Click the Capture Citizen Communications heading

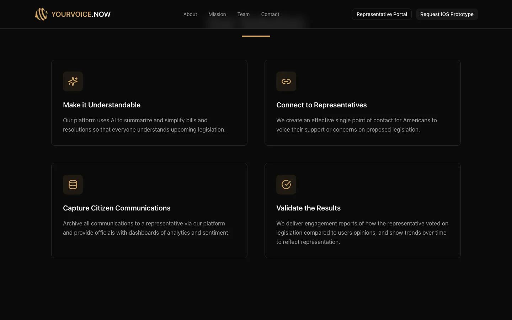(117, 208)
